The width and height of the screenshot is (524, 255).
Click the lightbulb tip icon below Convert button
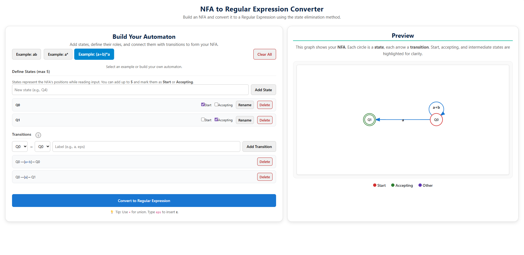coord(112,212)
